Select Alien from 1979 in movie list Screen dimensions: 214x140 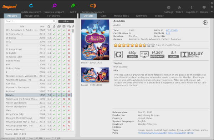[x=38, y=110]
